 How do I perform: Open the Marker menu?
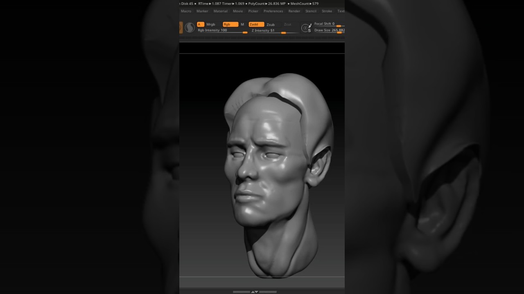(x=202, y=11)
